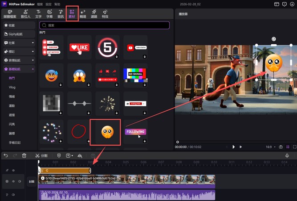Click into the 搜索 search field
The height and width of the screenshot is (201, 297).
click(104, 25)
